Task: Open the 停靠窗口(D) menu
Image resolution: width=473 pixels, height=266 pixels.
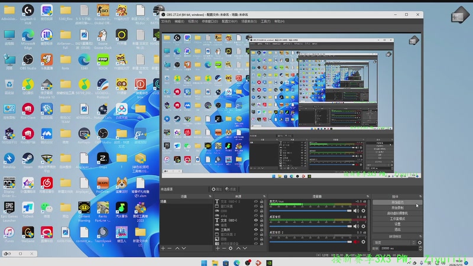Action: point(210,21)
